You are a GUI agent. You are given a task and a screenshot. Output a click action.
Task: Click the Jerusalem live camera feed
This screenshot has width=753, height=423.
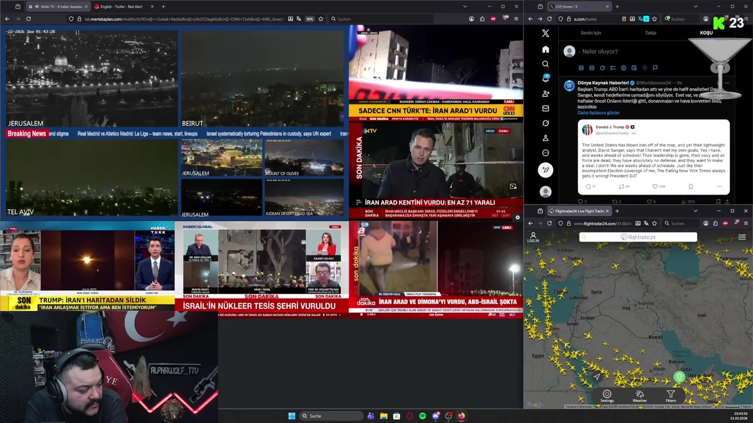coord(92,78)
